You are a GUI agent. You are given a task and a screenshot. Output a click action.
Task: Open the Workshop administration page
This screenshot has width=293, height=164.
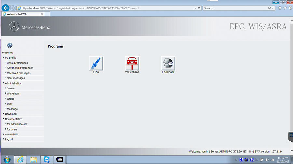(x=13, y=94)
